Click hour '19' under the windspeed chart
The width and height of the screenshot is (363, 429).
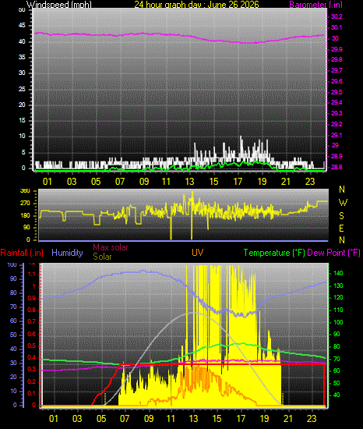pyautogui.click(x=262, y=182)
